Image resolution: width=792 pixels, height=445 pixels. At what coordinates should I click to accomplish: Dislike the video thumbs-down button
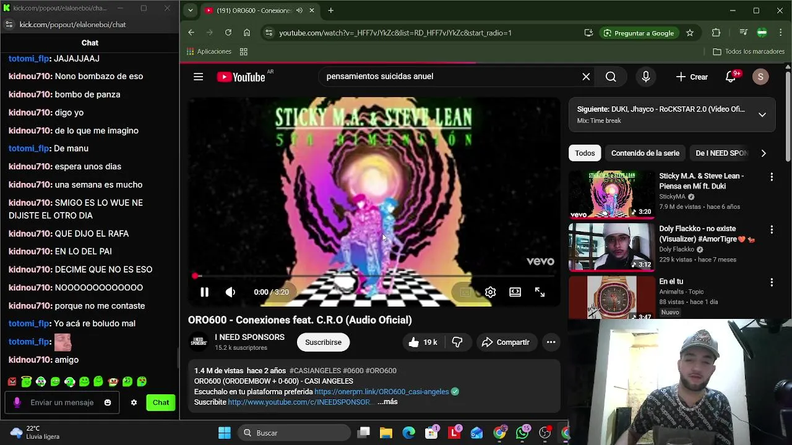coord(457,342)
